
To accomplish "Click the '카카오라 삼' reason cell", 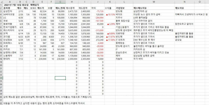I will (154, 49).
